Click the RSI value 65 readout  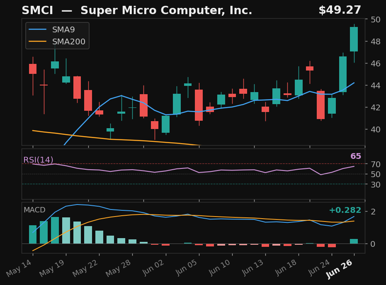(x=355, y=156)
